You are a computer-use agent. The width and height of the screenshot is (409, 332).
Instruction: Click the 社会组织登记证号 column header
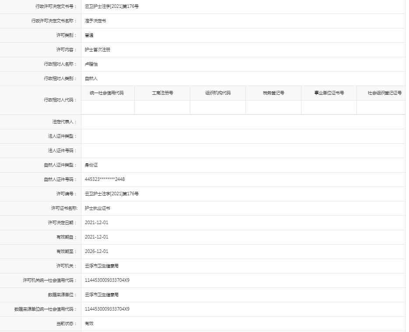[x=384, y=92]
